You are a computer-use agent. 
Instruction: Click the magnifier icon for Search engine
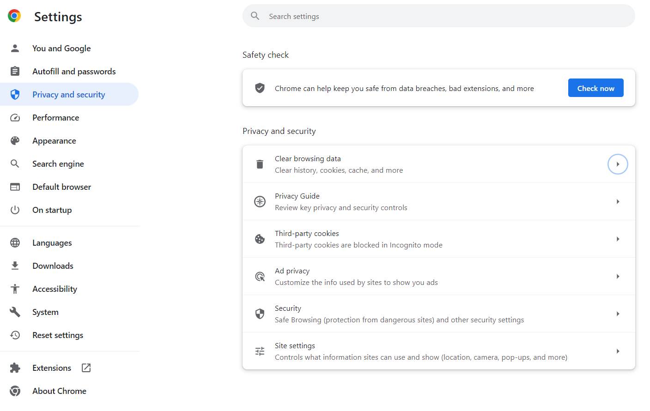point(15,163)
